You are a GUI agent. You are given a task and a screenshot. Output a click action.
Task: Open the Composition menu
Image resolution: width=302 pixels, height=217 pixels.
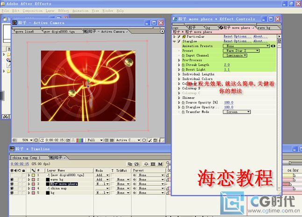pos(32,10)
